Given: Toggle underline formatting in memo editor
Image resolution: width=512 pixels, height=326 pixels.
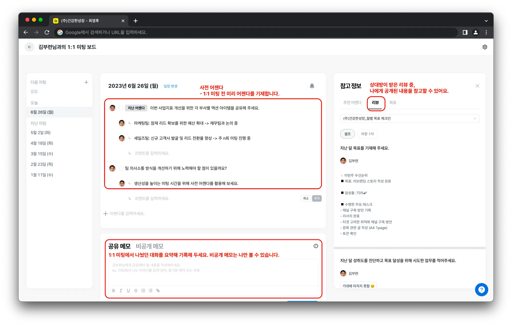Looking at the screenshot, I should click(128, 291).
